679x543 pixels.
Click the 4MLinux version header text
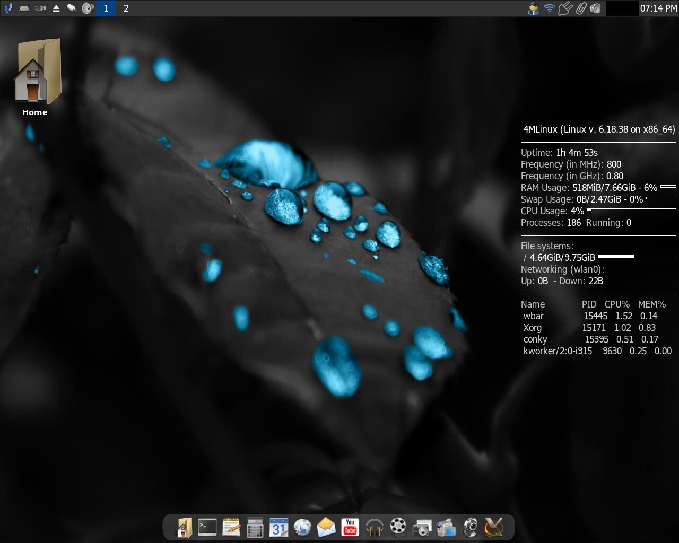(x=599, y=129)
